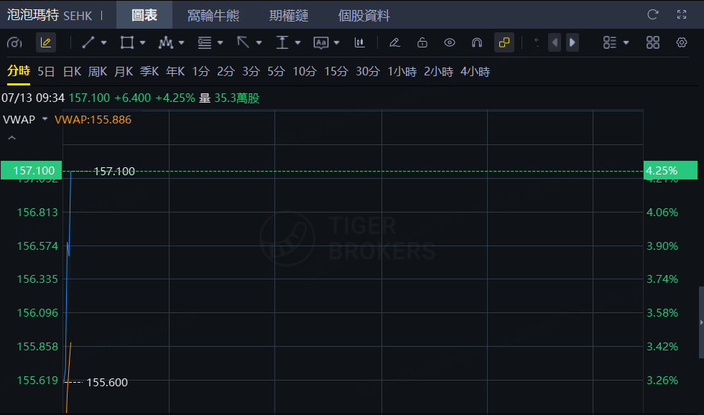Select the 15分 timeframe
Image resolution: width=704 pixels, height=415 pixels.
tap(336, 71)
